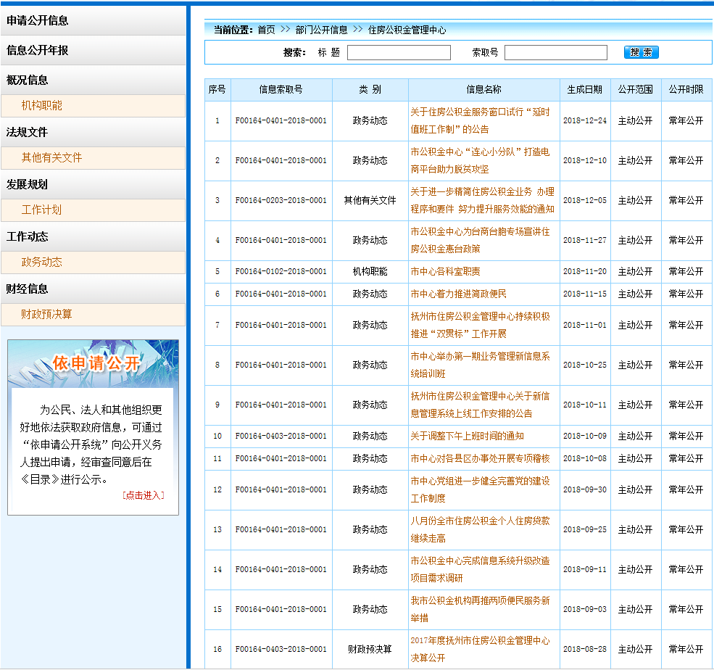Select index number F00164-0102-2018-0001
This screenshot has height=670, width=714.
pos(281,271)
